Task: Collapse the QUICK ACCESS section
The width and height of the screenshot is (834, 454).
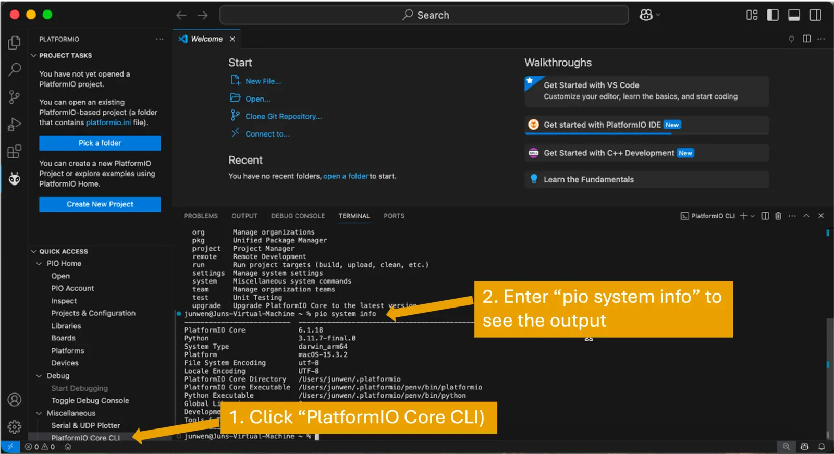Action: pyautogui.click(x=34, y=251)
